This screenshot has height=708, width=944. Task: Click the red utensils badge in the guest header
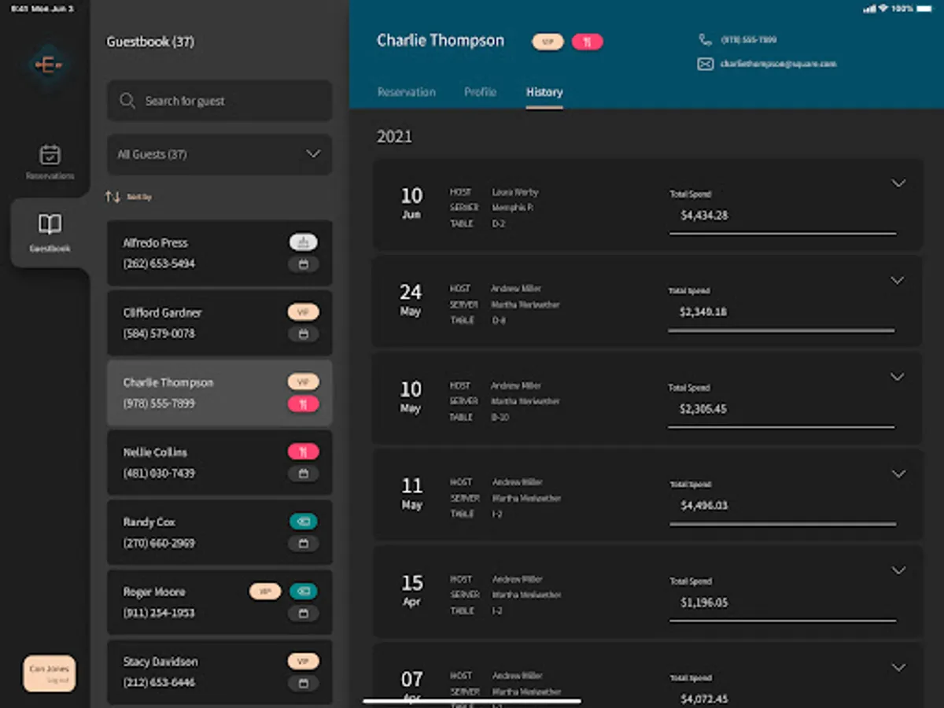click(x=588, y=42)
